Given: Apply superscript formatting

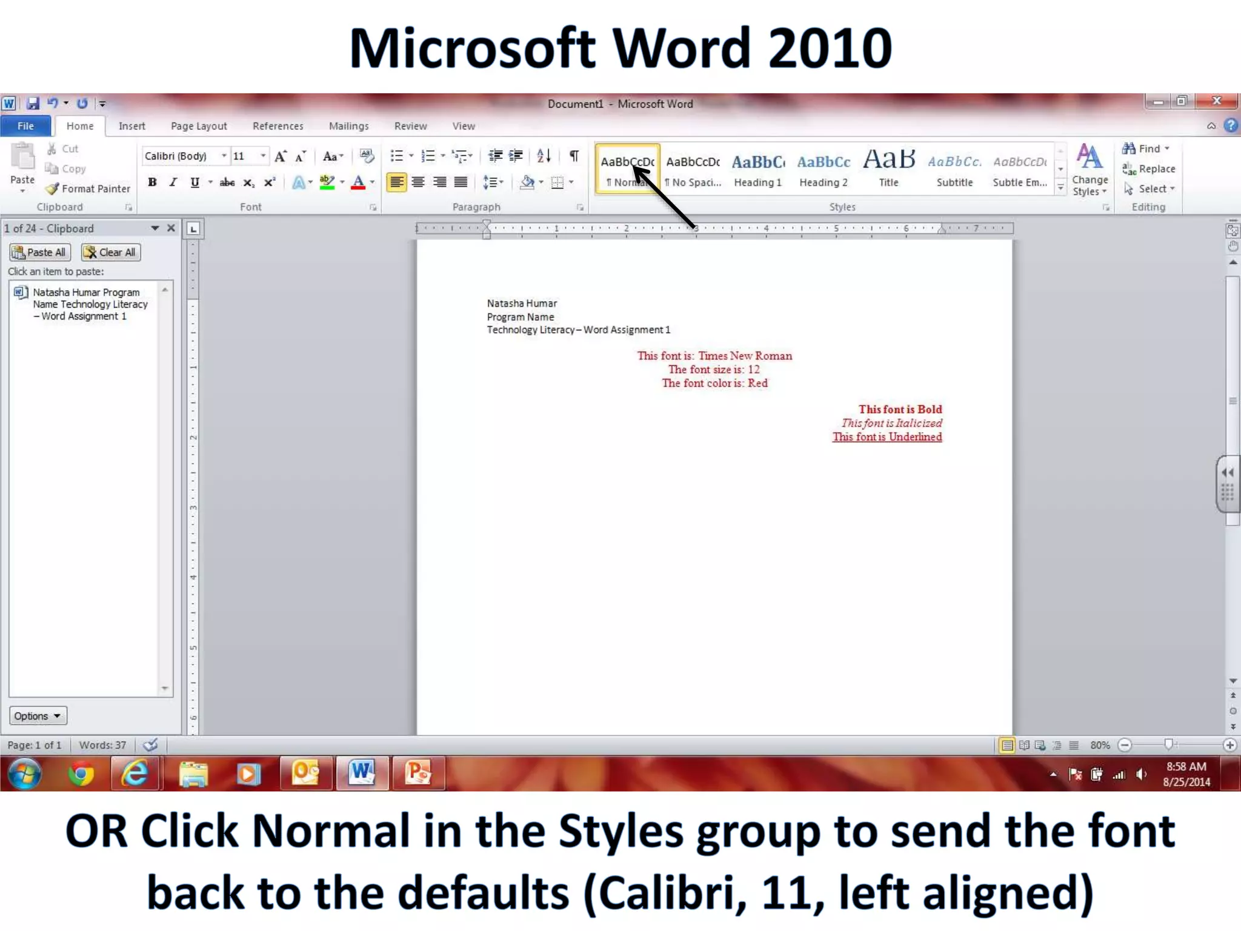Looking at the screenshot, I should (270, 182).
